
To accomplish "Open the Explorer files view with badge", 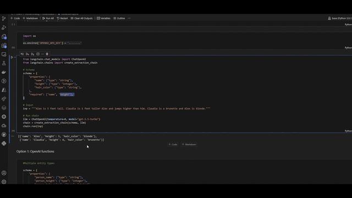I will (x=4, y=37).
